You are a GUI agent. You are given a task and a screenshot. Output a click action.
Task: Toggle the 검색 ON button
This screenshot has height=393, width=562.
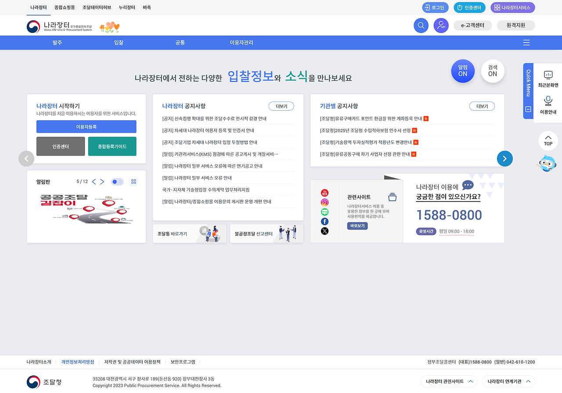coord(493,71)
